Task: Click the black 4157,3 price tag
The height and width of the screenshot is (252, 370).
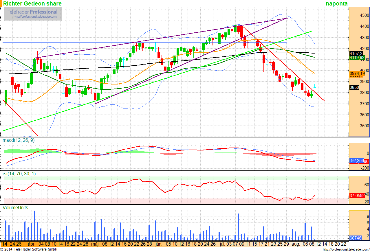Action: click(356, 54)
